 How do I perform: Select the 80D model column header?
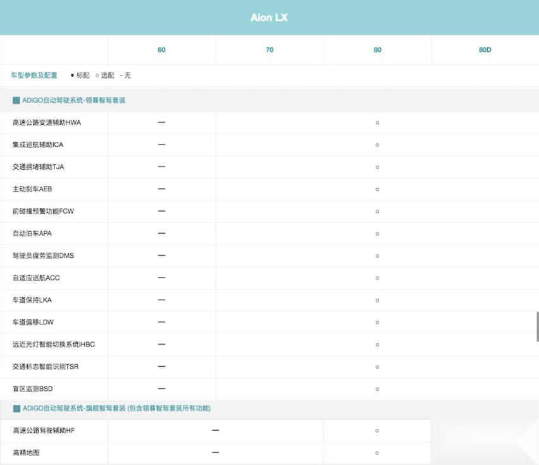[x=485, y=50]
